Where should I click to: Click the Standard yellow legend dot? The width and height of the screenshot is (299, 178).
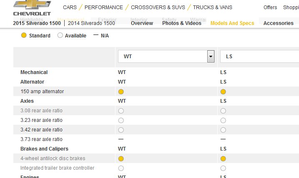coord(24,35)
